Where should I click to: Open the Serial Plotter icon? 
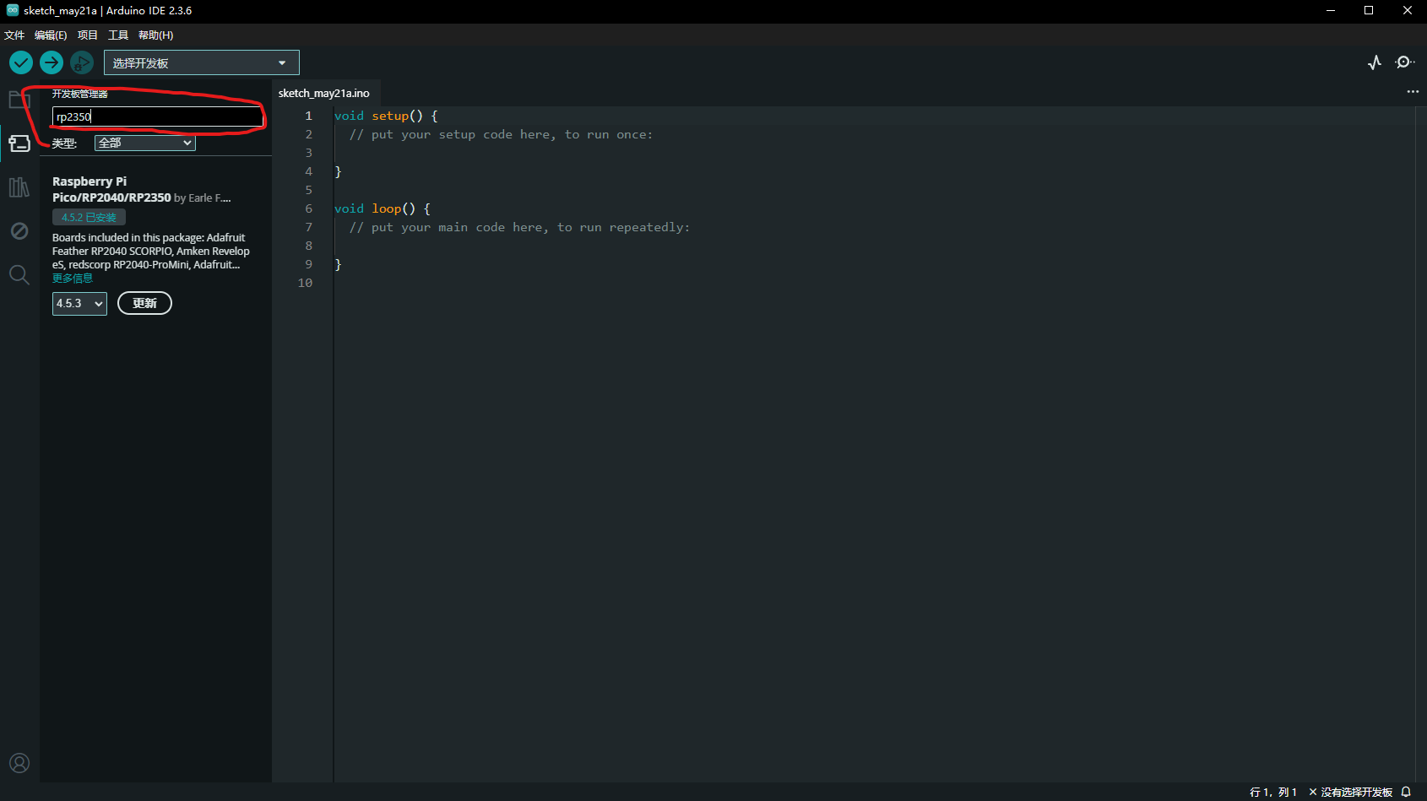coord(1375,62)
